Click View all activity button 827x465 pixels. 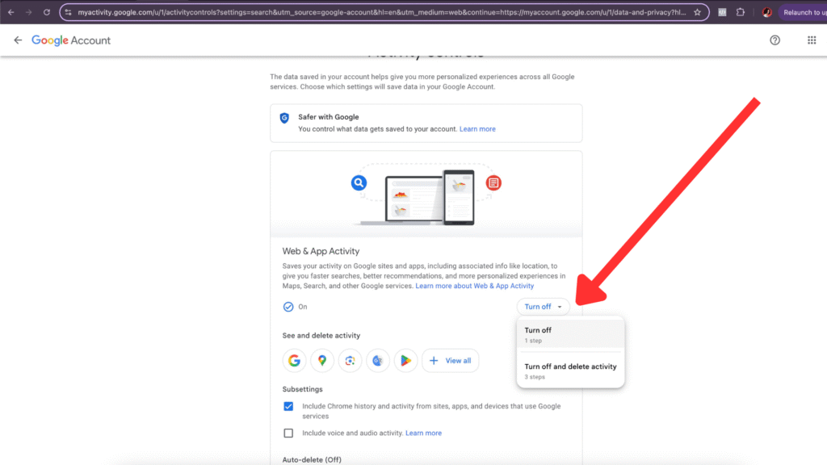451,361
